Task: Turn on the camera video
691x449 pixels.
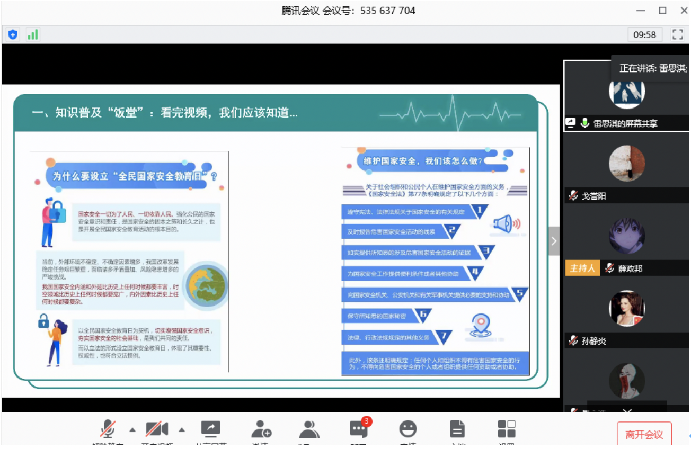Action: (x=157, y=429)
